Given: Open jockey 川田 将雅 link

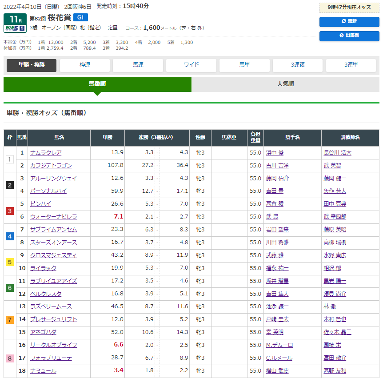Looking at the screenshot, I should click(x=277, y=243).
